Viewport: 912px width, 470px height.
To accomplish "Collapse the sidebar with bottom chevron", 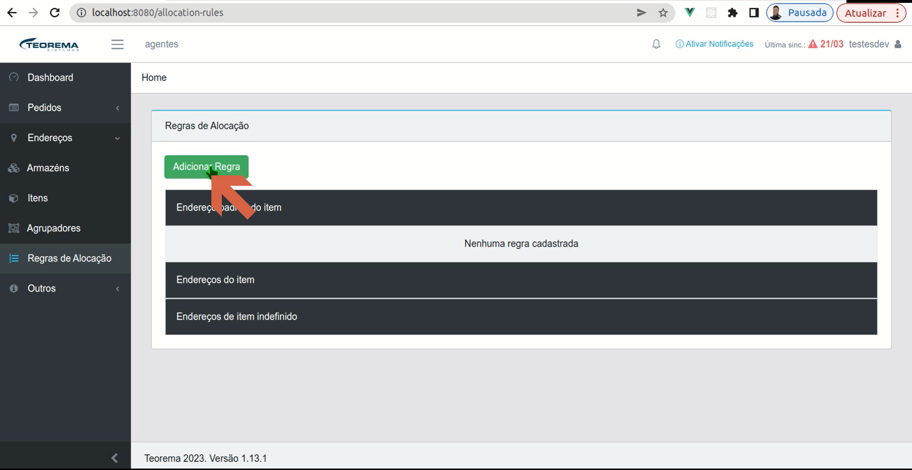I will (x=114, y=458).
